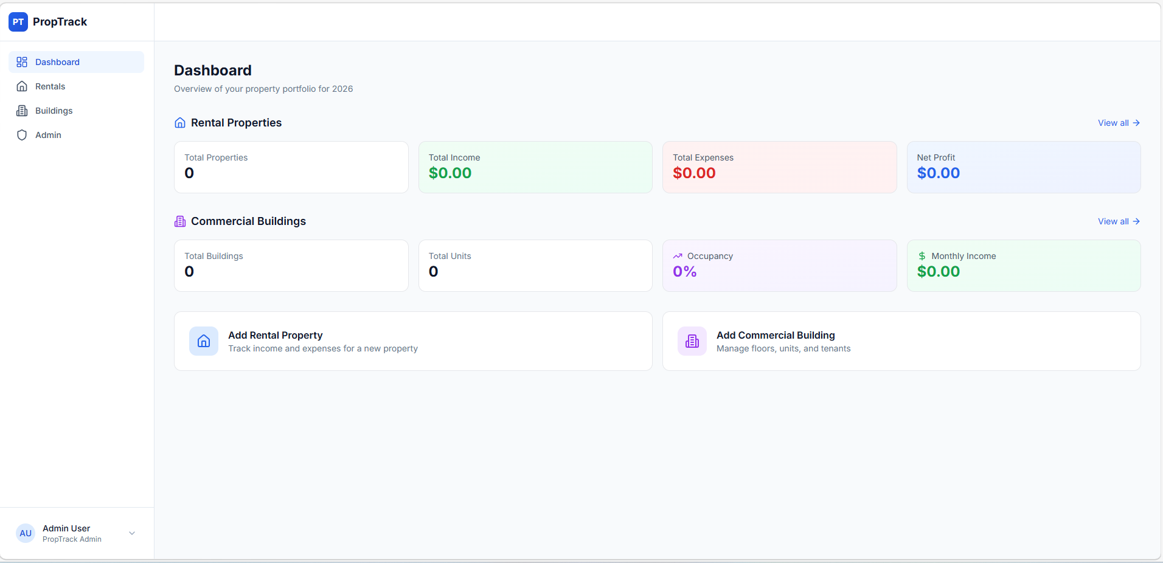Click the Occupancy 0% value
The image size is (1163, 563).
(x=685, y=272)
